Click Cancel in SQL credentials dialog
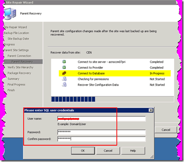Viewport: 184px width, 162px height. pyautogui.click(x=108, y=151)
